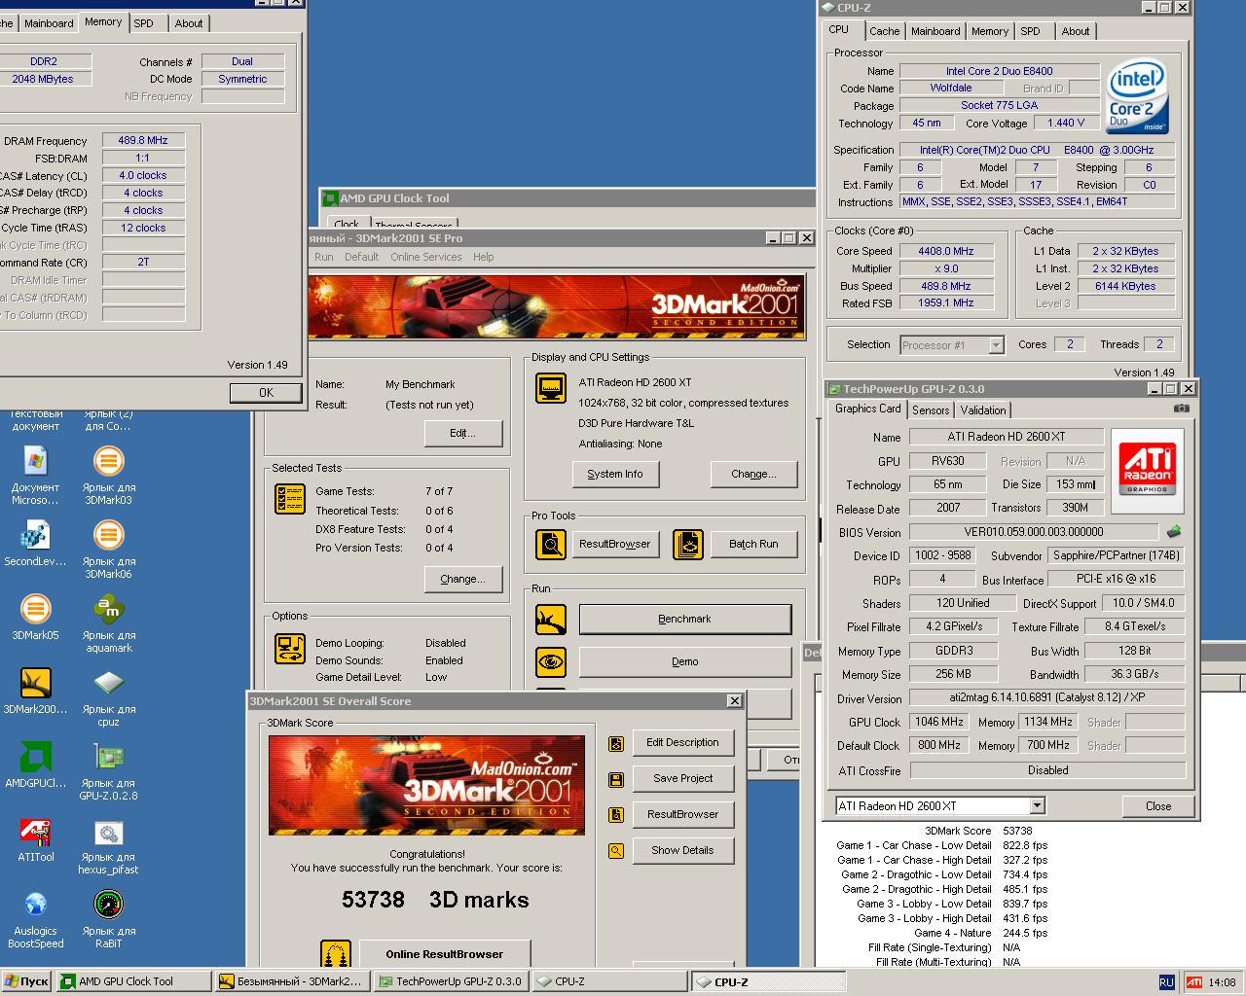This screenshot has width=1246, height=996.
Task: Open the 3DMark03 shortcut on desktop
Action: point(108,461)
